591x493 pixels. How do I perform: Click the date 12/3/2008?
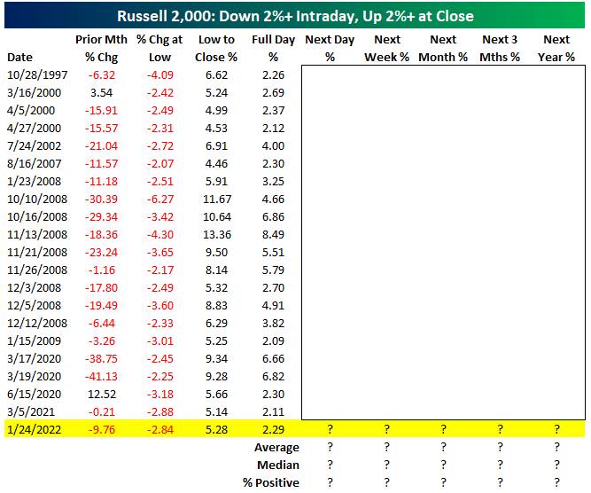34,288
